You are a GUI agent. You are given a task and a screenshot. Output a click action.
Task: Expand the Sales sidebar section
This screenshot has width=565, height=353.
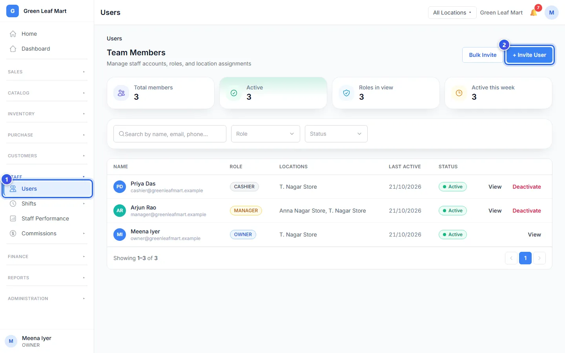[x=47, y=72]
